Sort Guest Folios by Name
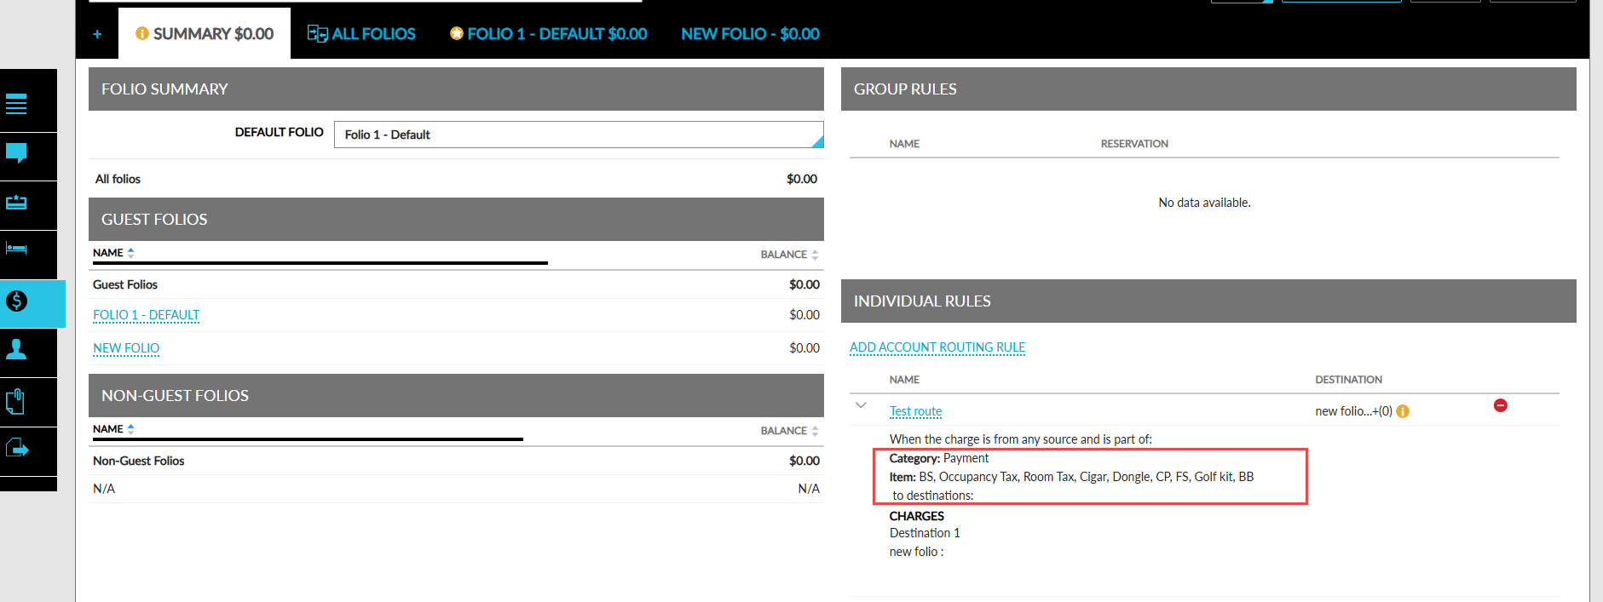 coord(113,253)
